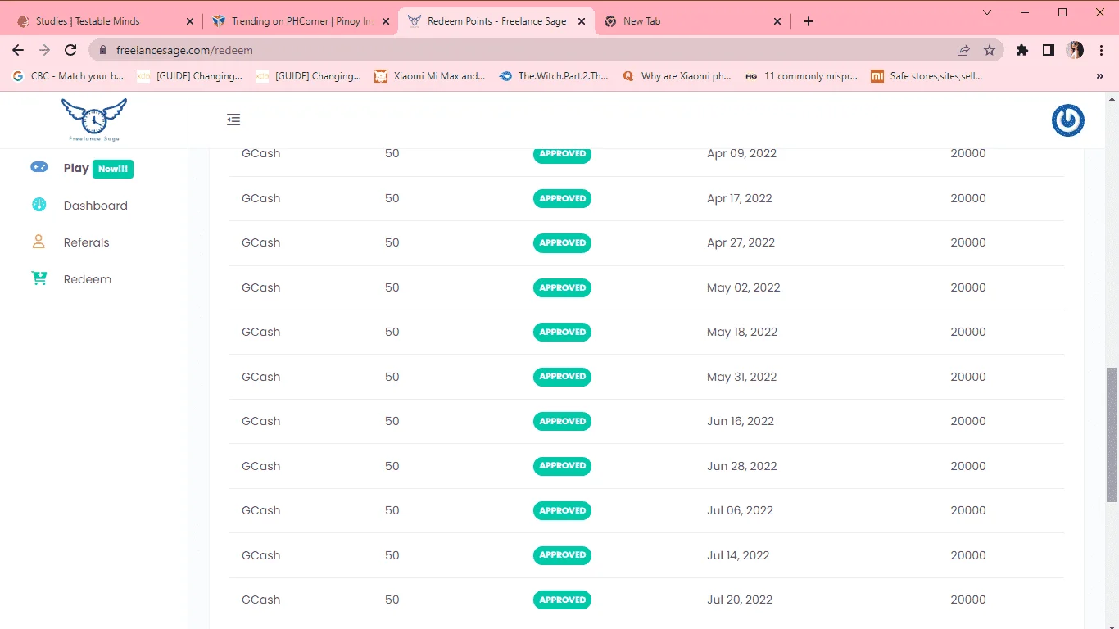Image resolution: width=1119 pixels, height=629 pixels.
Task: Open Play in the sidebar
Action: click(76, 168)
